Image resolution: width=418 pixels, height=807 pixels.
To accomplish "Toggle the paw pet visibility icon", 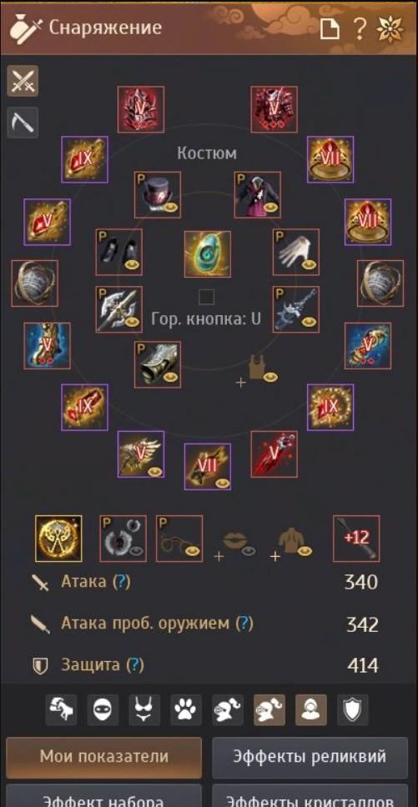I will click(x=186, y=709).
